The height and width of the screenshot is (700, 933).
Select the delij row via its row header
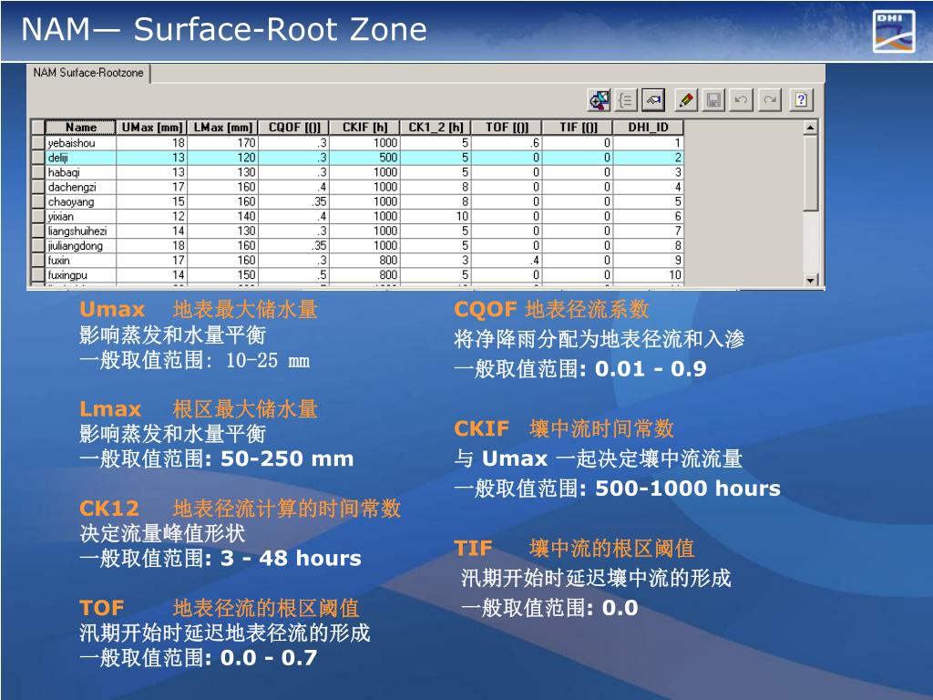pyautogui.click(x=38, y=158)
